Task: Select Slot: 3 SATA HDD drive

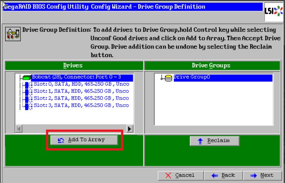Action: [81, 105]
